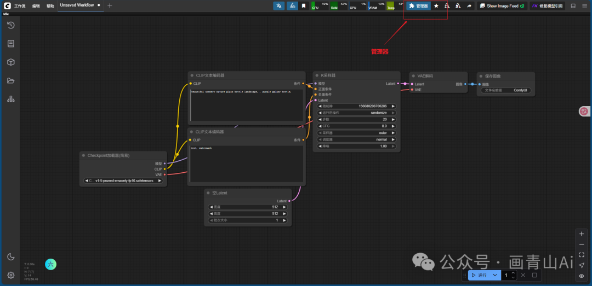Viewport: 592px width, 286px height.
Task: Click the ComfyUI logo icon
Action: pyautogui.click(x=7, y=5)
